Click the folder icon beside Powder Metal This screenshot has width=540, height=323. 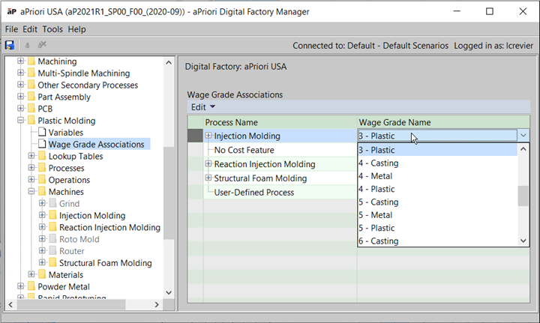[31, 286]
